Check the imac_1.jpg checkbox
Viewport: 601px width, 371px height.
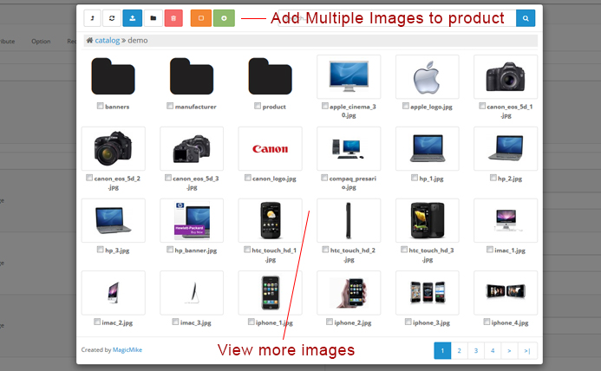489,250
